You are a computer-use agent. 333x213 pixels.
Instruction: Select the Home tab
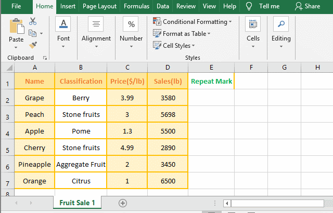(x=44, y=6)
